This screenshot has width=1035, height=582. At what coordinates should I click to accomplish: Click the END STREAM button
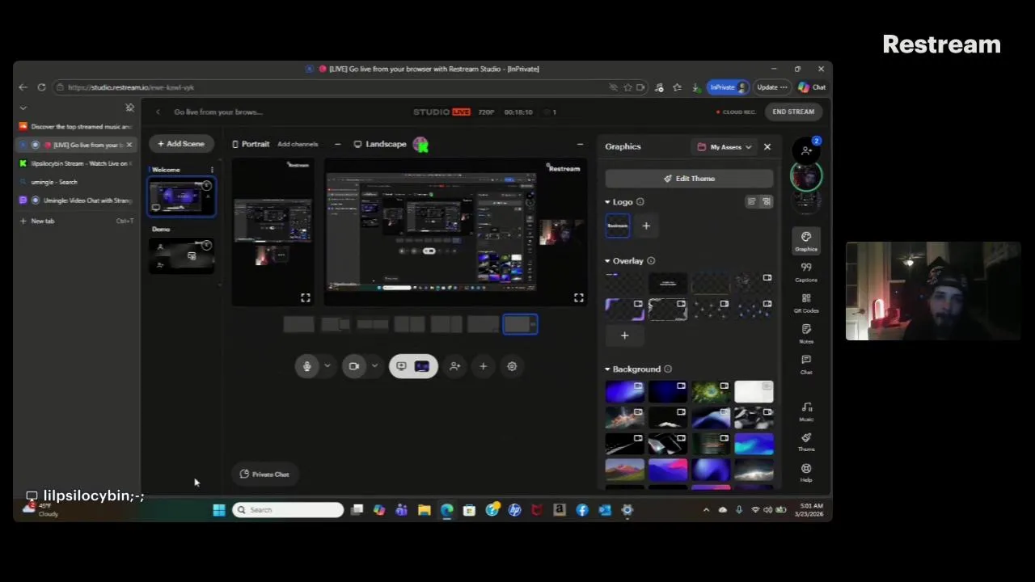(x=793, y=112)
